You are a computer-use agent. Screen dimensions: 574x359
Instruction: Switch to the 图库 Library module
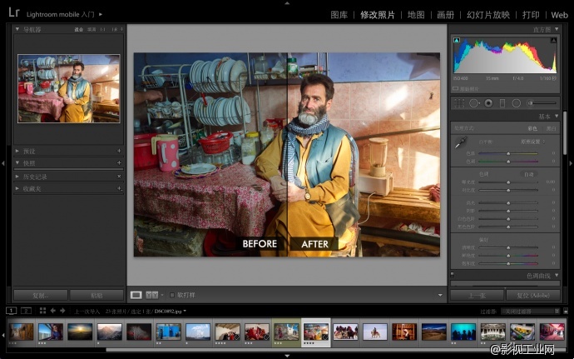[x=339, y=15]
